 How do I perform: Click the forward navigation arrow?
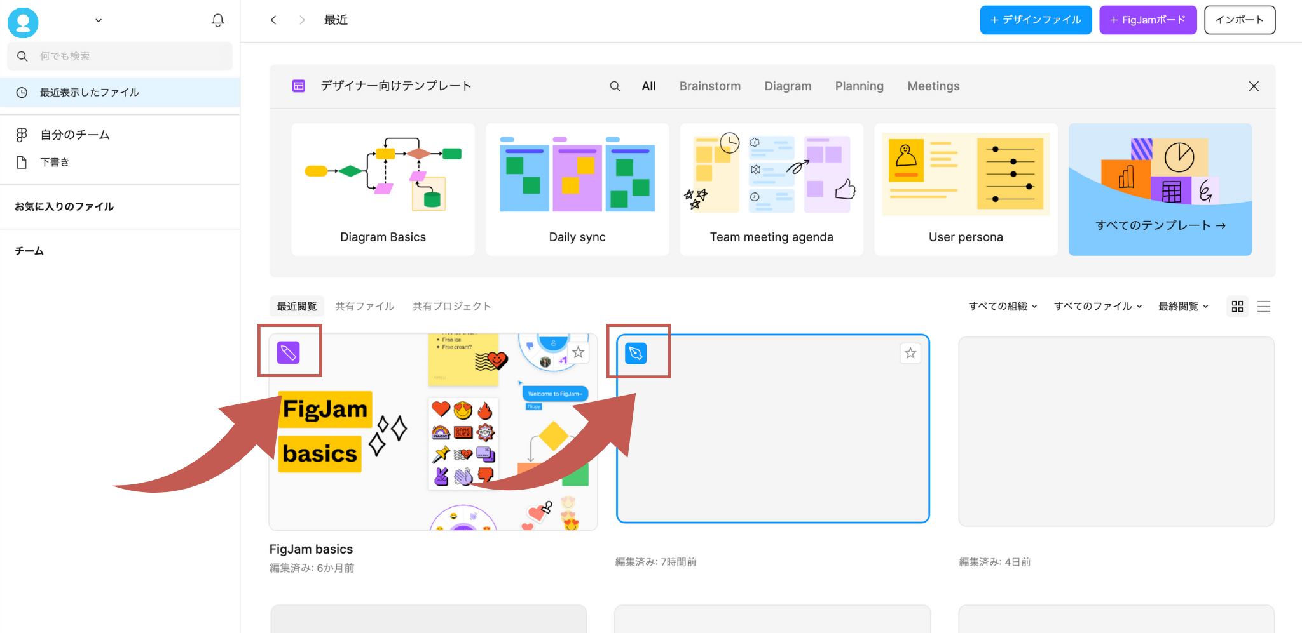(x=302, y=20)
